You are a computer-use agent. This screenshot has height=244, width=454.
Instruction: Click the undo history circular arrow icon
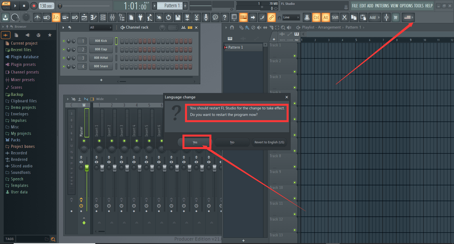[169, 18]
